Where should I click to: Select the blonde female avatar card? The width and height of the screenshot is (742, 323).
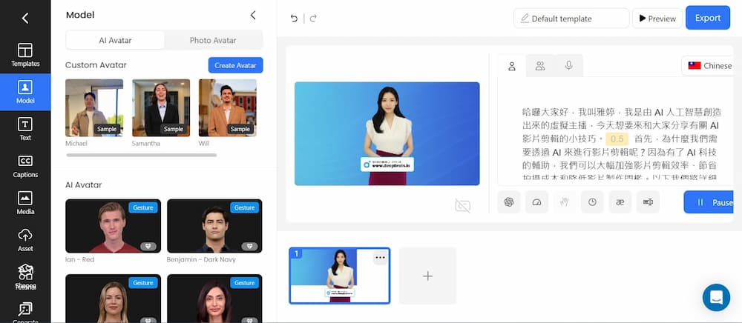(x=113, y=299)
